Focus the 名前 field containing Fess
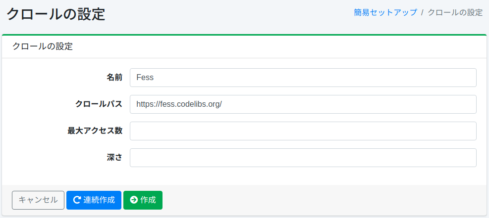 click(x=303, y=78)
